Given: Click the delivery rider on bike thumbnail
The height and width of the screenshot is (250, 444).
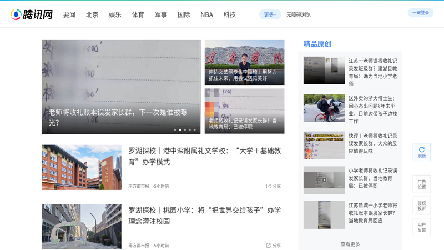Looking at the screenshot, I should (x=324, y=108).
